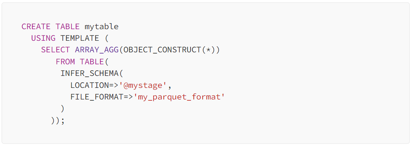Screen dimensions: 411x145
Task: Click the SELECT keyword
Action: coord(55,50)
